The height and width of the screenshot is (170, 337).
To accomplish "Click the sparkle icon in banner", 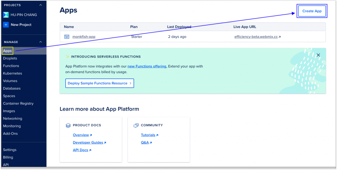I will click(x=67, y=56).
